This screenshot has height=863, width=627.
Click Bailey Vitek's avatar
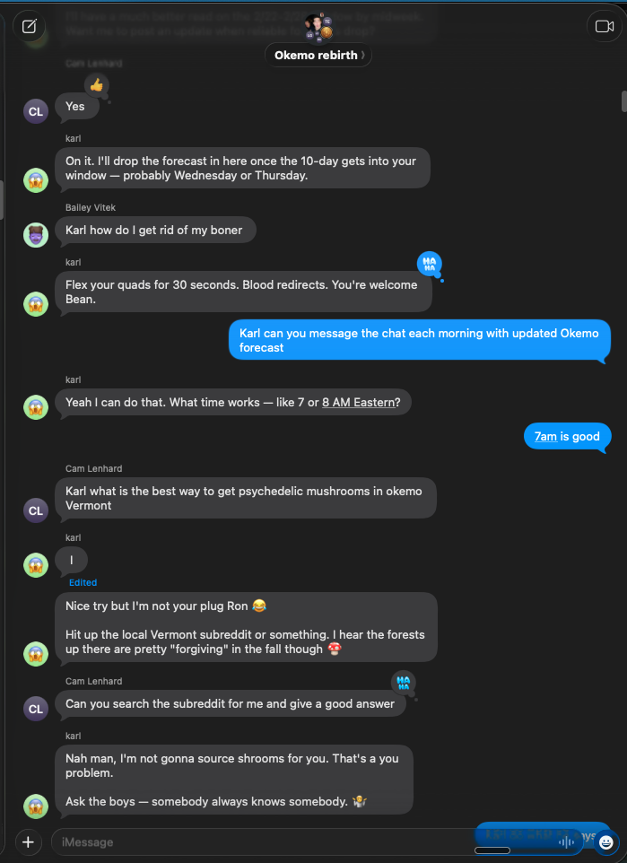point(36,235)
